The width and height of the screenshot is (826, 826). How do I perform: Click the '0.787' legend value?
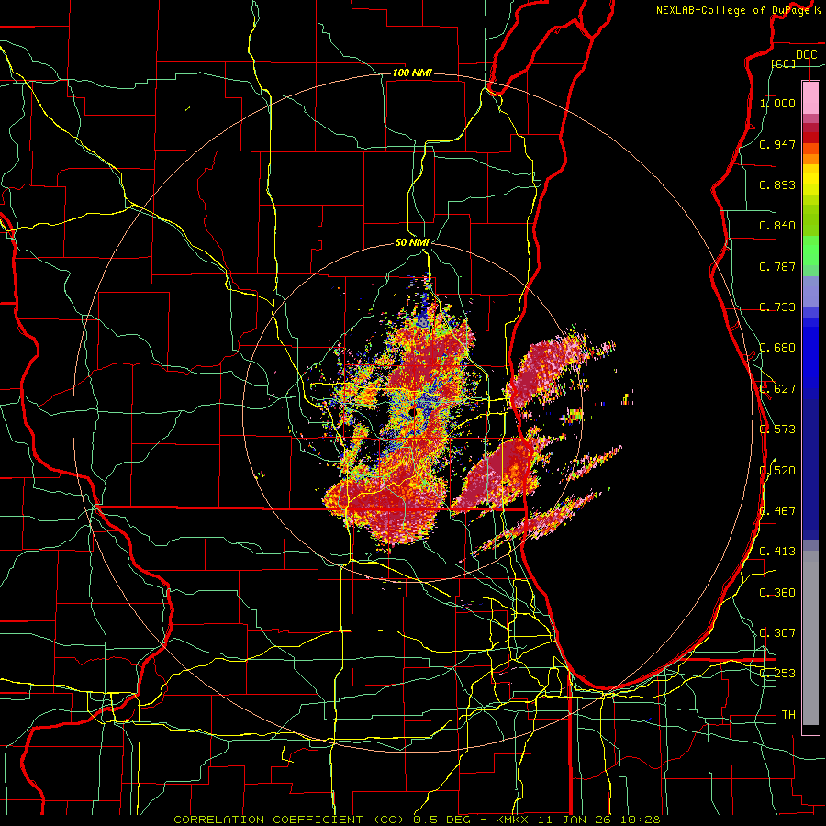click(x=777, y=266)
